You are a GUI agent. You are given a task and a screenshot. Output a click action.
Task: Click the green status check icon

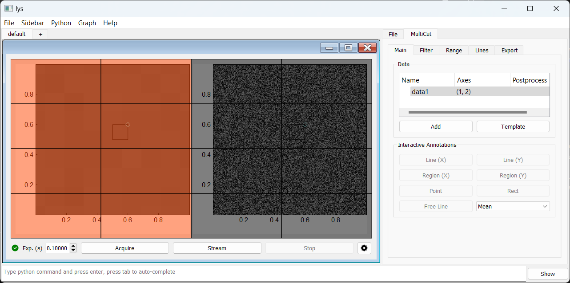15,248
